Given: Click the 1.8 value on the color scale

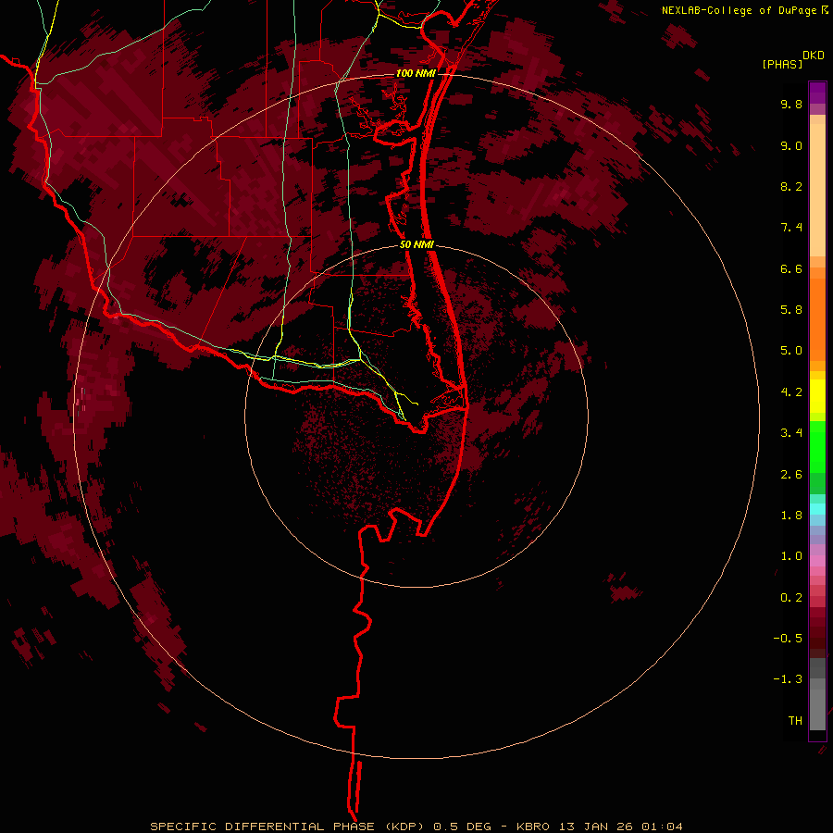Looking at the screenshot, I should pos(791,516).
